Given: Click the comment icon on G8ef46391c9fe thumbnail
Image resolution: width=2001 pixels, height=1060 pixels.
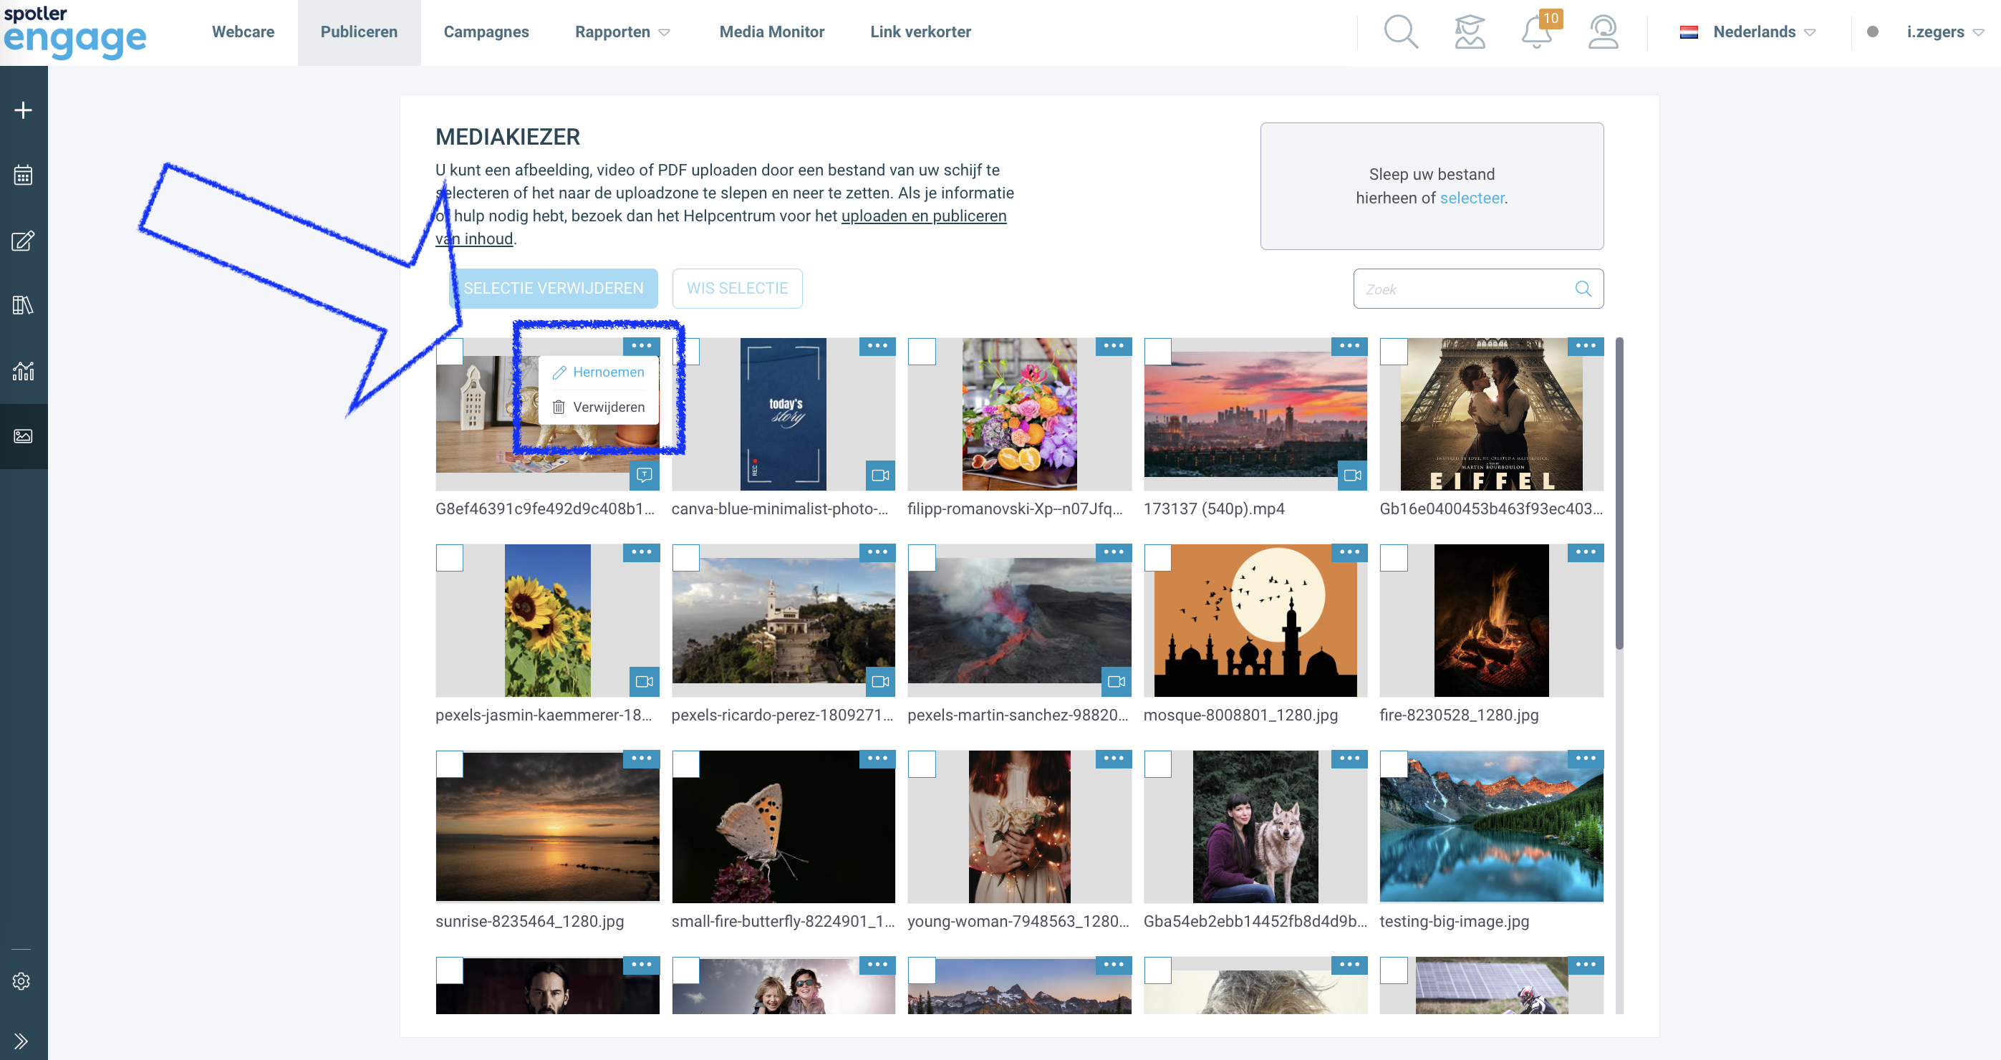Looking at the screenshot, I should 644,476.
